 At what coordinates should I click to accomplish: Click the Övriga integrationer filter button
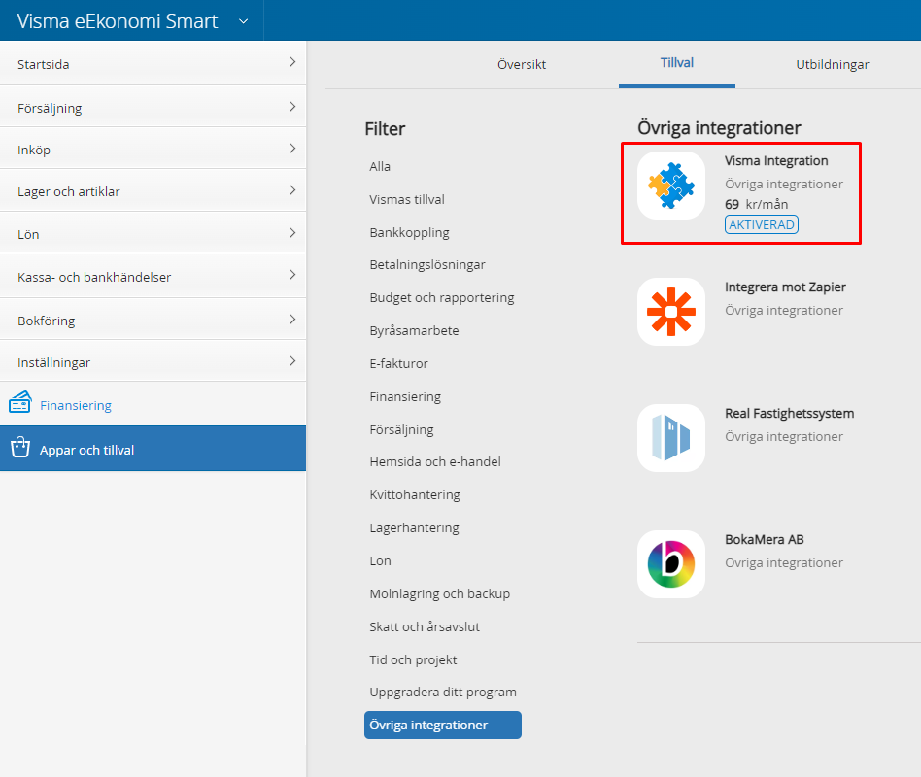pyautogui.click(x=442, y=725)
